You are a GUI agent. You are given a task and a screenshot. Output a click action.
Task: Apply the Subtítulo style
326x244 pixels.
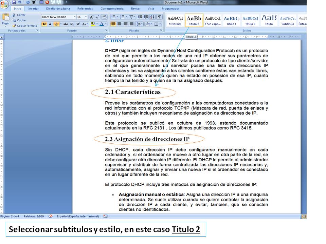[x=288, y=20]
